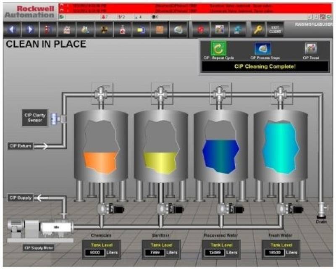Click the 'CLEAN IN PLACE' title

pyautogui.click(x=46, y=44)
